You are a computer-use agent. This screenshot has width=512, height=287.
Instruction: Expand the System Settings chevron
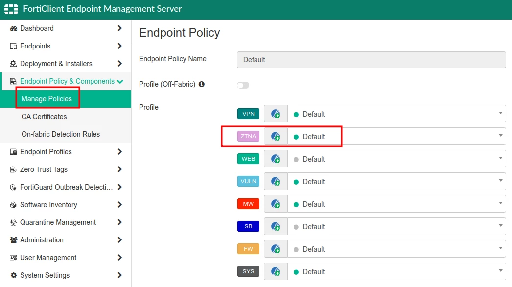click(x=120, y=276)
